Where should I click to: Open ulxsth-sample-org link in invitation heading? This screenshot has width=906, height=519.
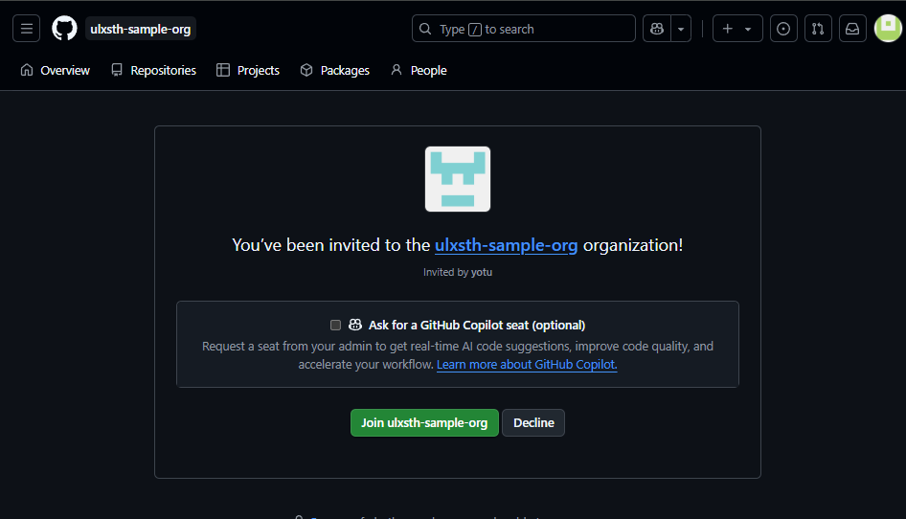coord(507,245)
